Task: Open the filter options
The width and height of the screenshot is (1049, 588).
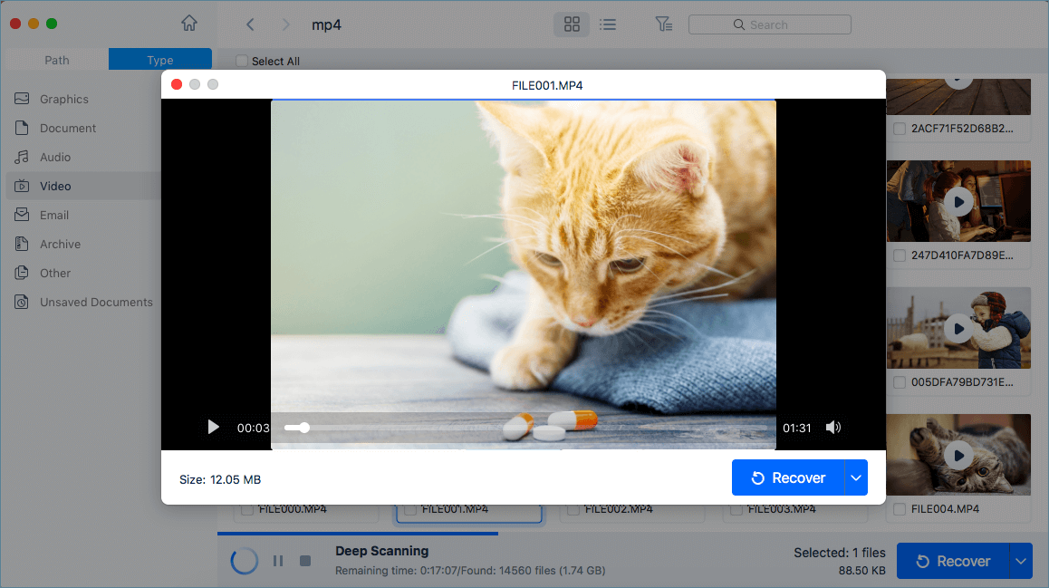Action: pos(664,24)
